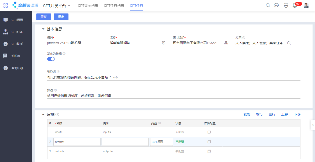Click the 引导语 text field

point(174,77)
